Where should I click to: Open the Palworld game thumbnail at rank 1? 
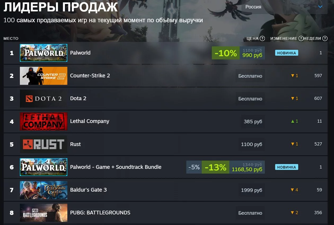(x=43, y=53)
